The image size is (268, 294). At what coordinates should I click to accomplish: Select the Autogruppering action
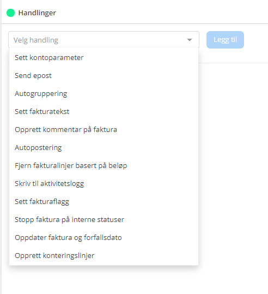(103, 94)
